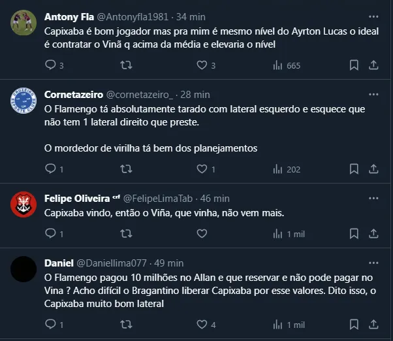Viewport: 393px width, 341px height.
Task: Open Daniel's tweet timestamp 49 min
Action: tap(167, 263)
